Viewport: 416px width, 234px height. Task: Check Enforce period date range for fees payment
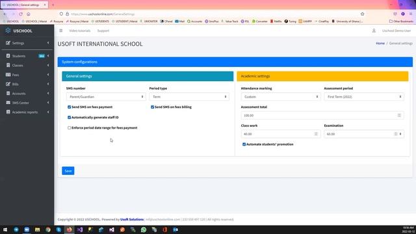[70, 128]
